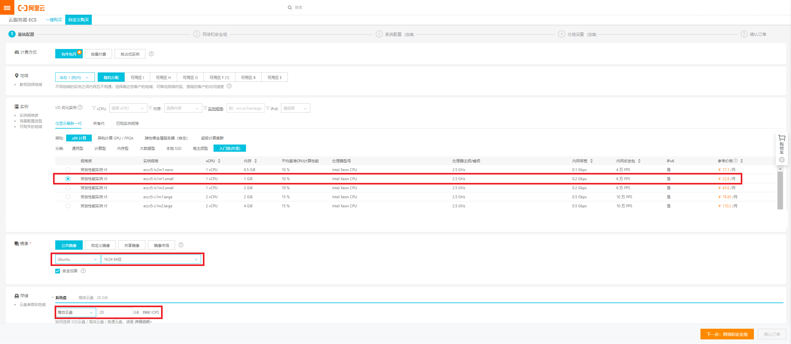Image resolution: width=791 pixels, height=344 pixels.
Task: Choose pay-as-you-go billing method
Action: pos(98,54)
